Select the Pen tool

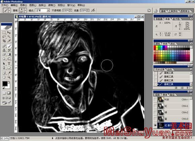4,68
